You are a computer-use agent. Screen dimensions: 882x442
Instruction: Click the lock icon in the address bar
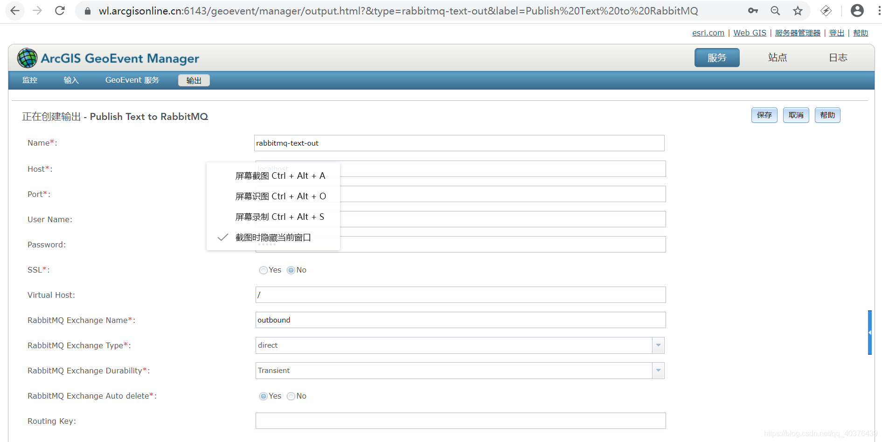(87, 11)
